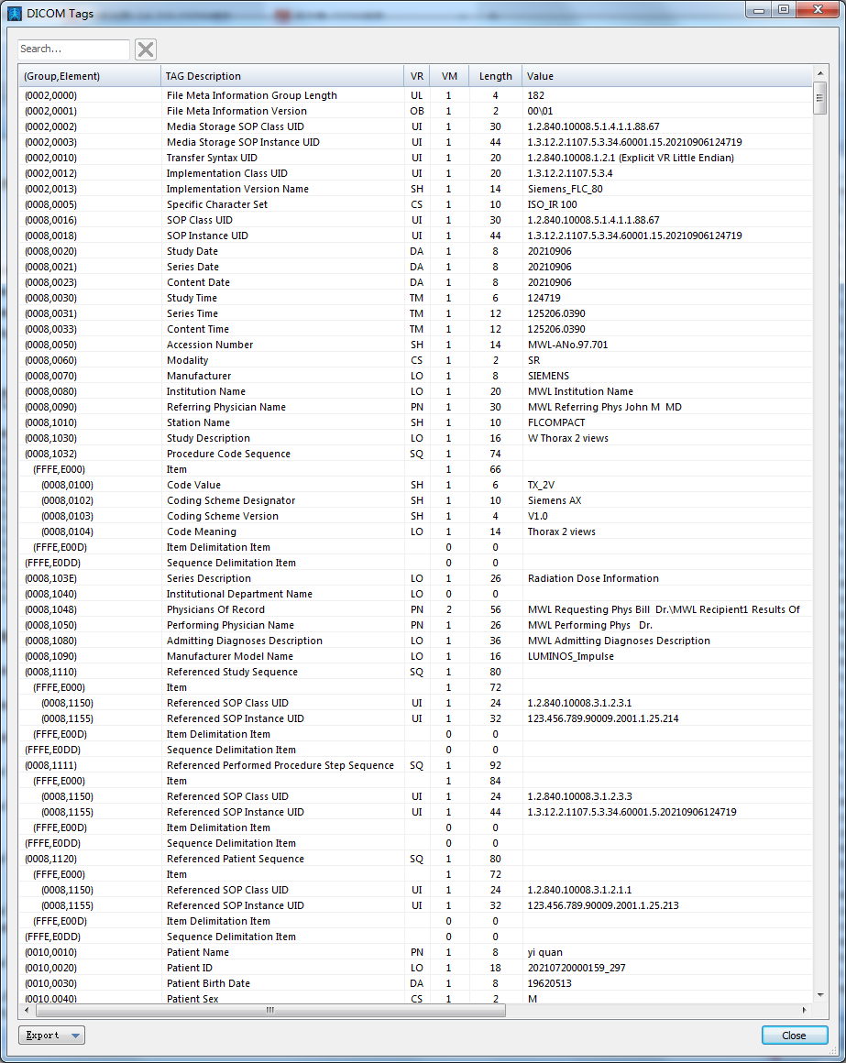Select the Study Date row
The image size is (846, 1063).
415,251
